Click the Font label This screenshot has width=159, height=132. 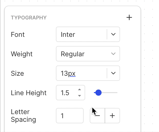(18, 35)
